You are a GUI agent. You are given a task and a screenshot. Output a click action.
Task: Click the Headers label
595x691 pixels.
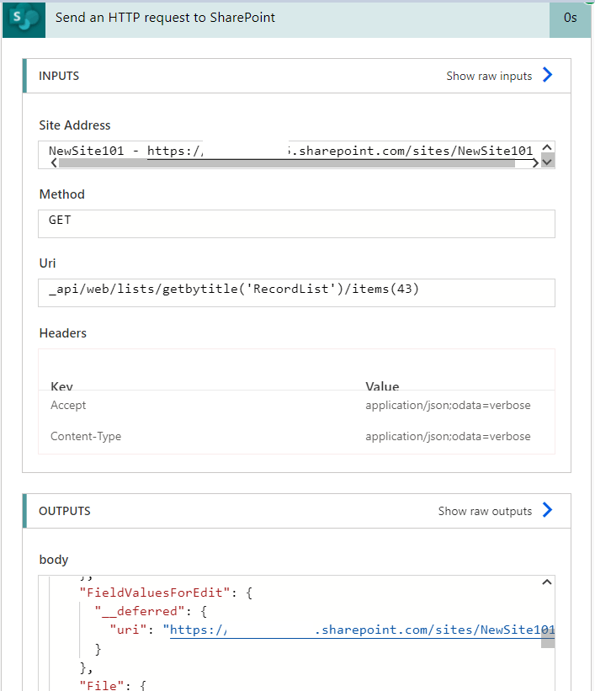click(x=63, y=333)
